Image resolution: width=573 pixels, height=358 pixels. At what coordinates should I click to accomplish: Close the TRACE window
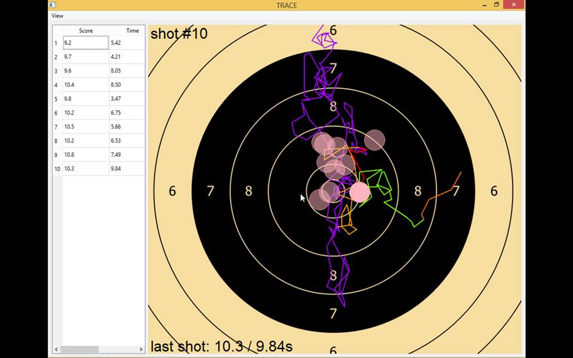tap(513, 5)
